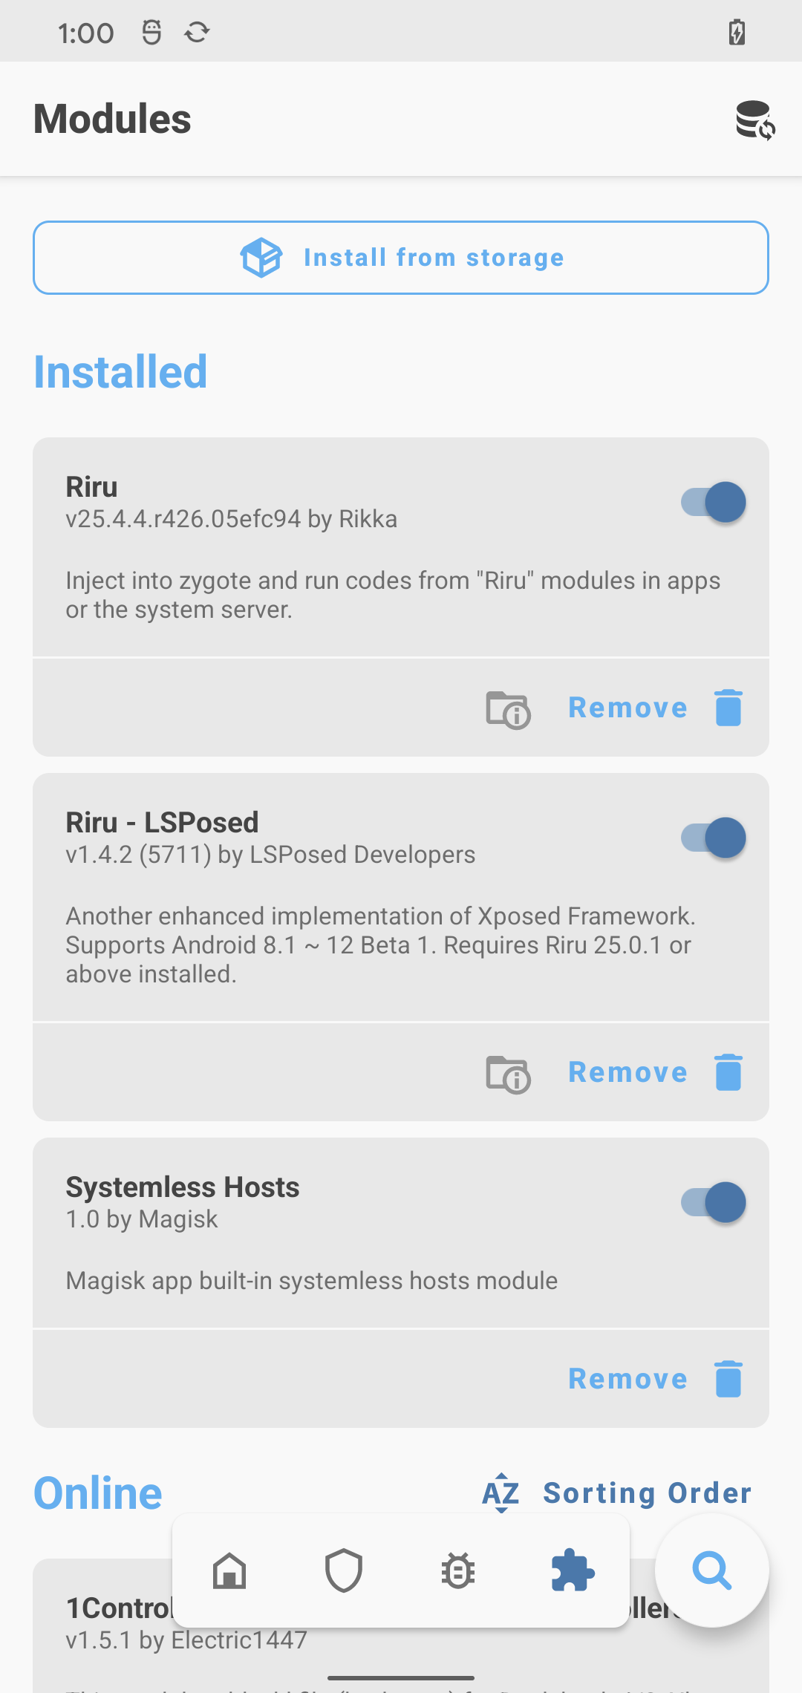Disable the Riru module toggle
The image size is (802, 1693).
click(714, 502)
